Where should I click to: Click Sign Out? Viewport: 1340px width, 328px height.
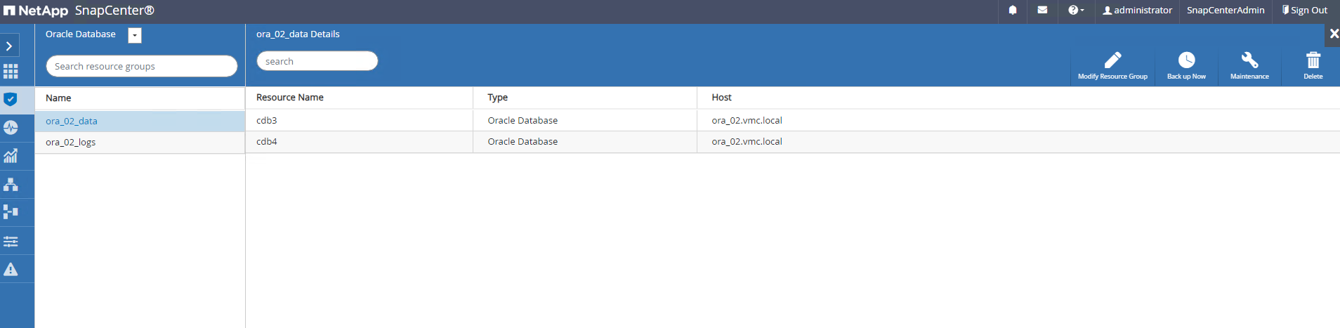[x=1304, y=11]
